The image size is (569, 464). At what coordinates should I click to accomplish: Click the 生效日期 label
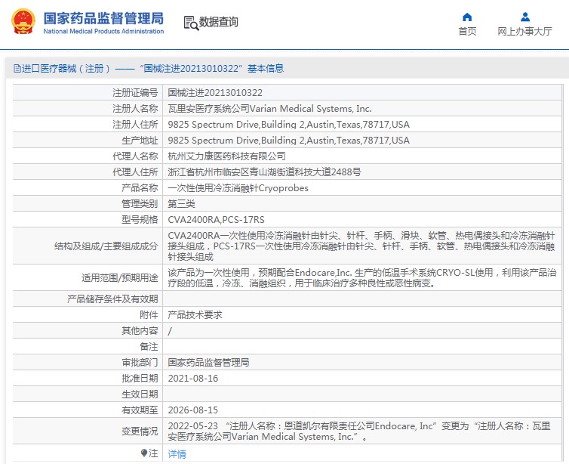click(140, 394)
